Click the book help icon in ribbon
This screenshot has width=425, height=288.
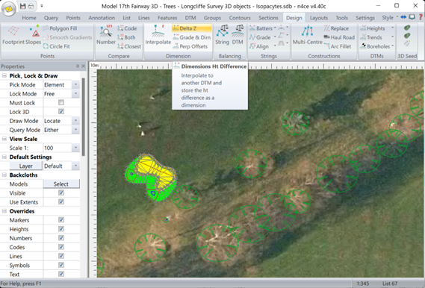[412, 17]
